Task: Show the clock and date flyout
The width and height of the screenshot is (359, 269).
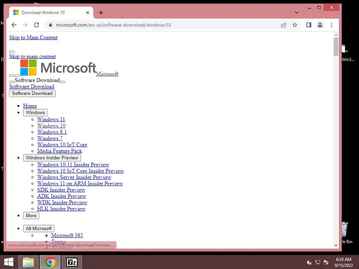Action: coord(344,262)
